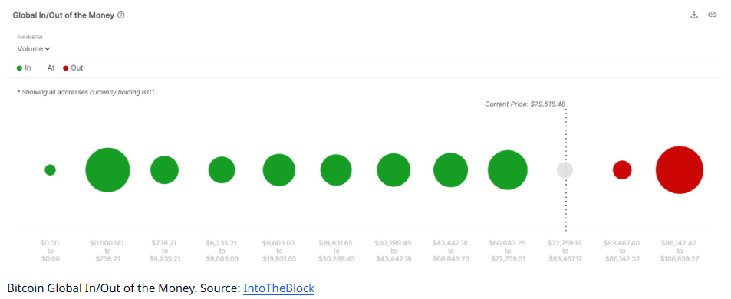The height and width of the screenshot is (299, 731).
Task: Select the $19,931.65 to $30,289.45 bubble
Action: (x=336, y=170)
